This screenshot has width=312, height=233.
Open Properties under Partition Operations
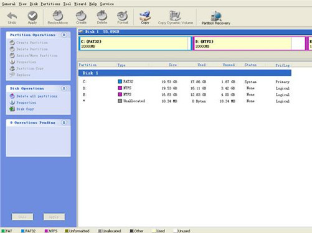(23, 62)
